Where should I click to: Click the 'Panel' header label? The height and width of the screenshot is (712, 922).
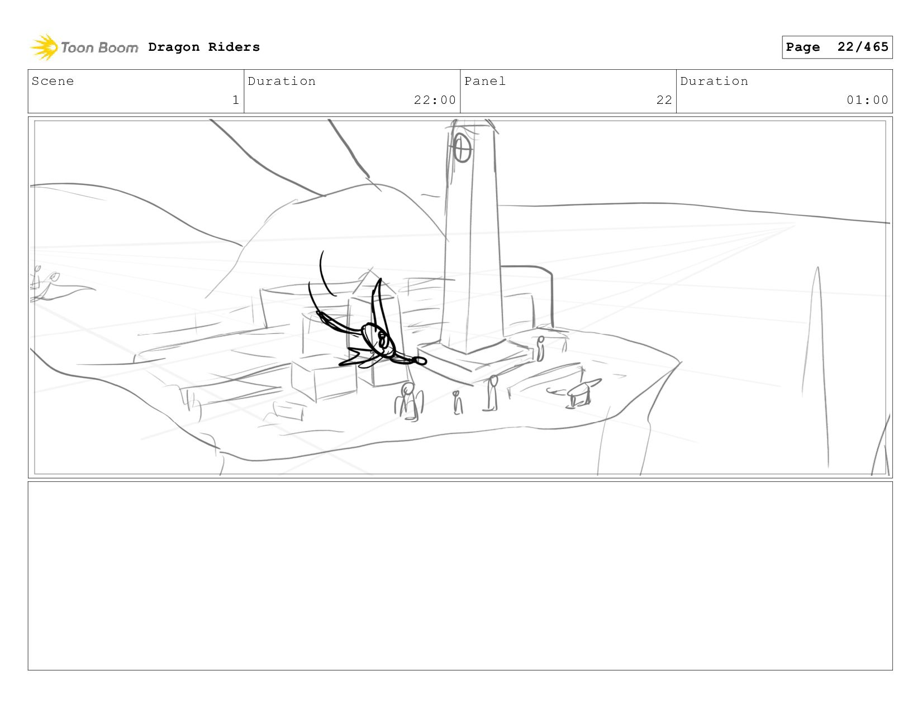coord(485,81)
